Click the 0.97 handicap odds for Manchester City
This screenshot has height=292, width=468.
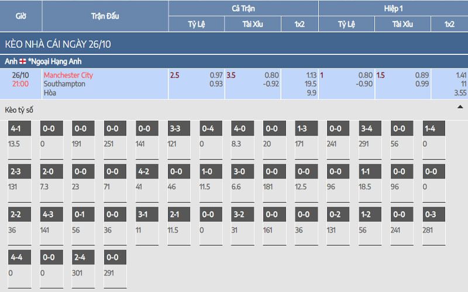216,75
